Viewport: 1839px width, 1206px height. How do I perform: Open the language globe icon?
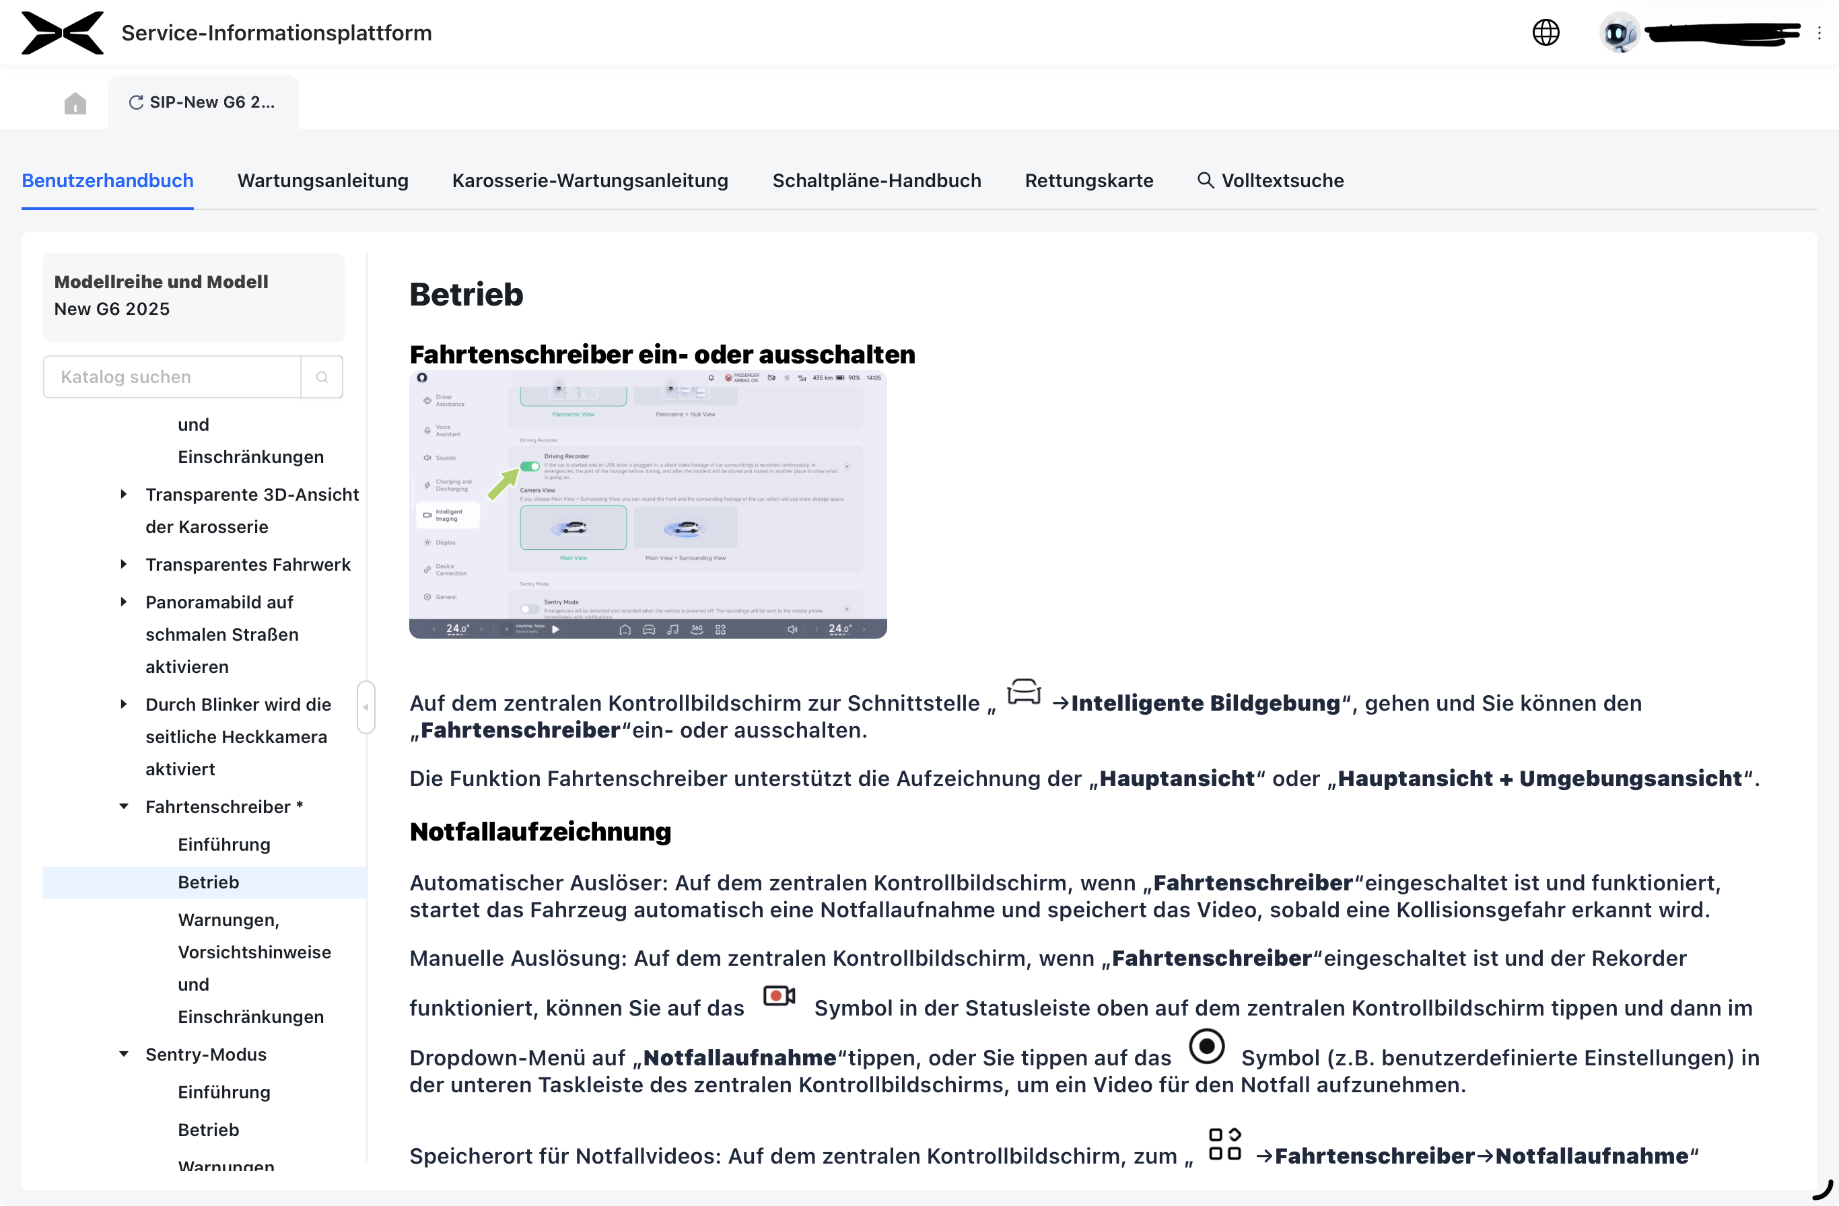[x=1546, y=32]
